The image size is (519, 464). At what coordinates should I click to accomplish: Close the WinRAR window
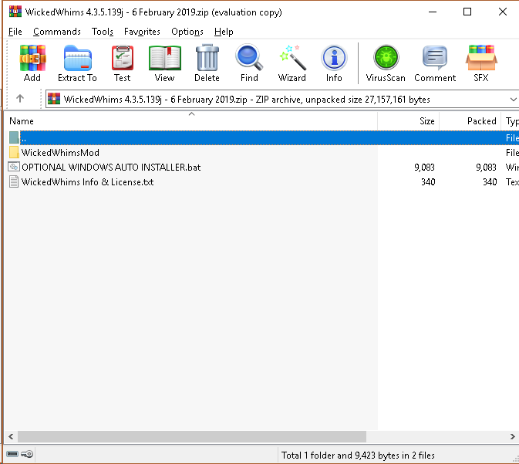point(503,12)
